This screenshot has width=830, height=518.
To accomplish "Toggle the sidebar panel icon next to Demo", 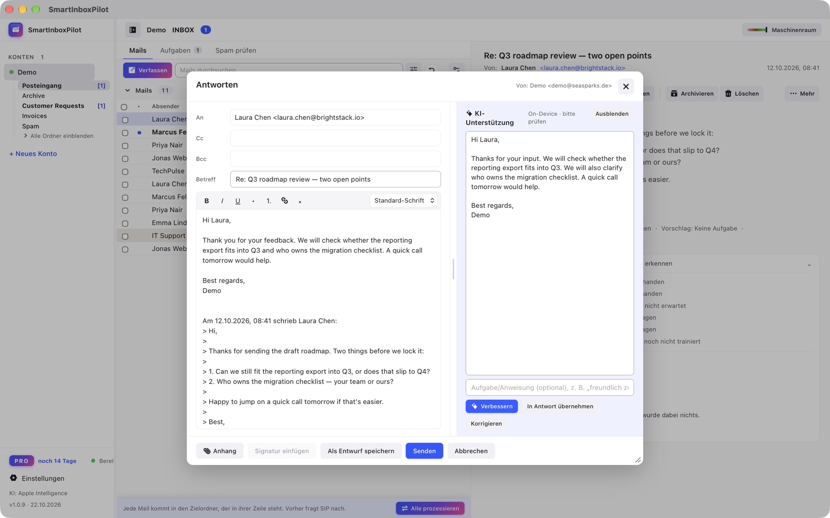I will pyautogui.click(x=133, y=30).
